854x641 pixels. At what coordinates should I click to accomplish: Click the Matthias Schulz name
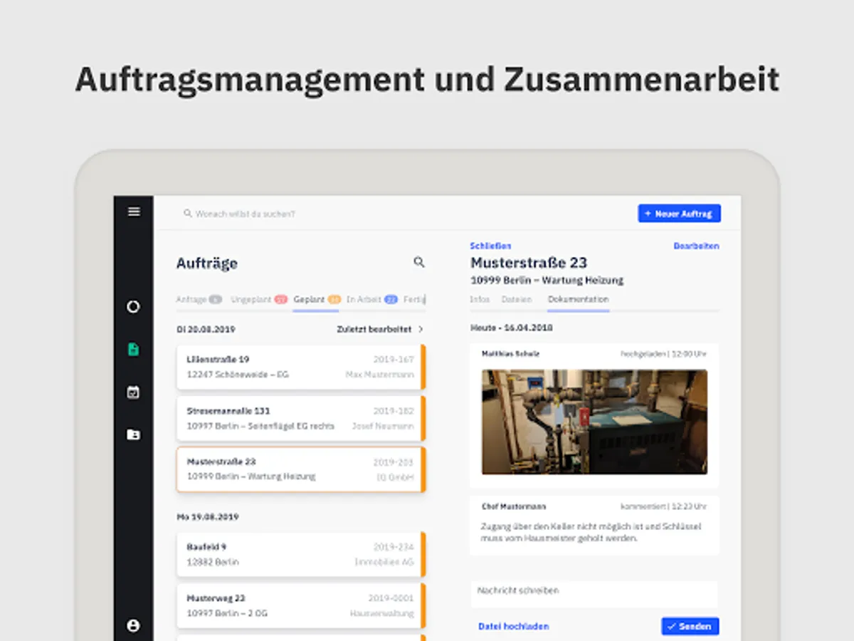click(x=510, y=354)
